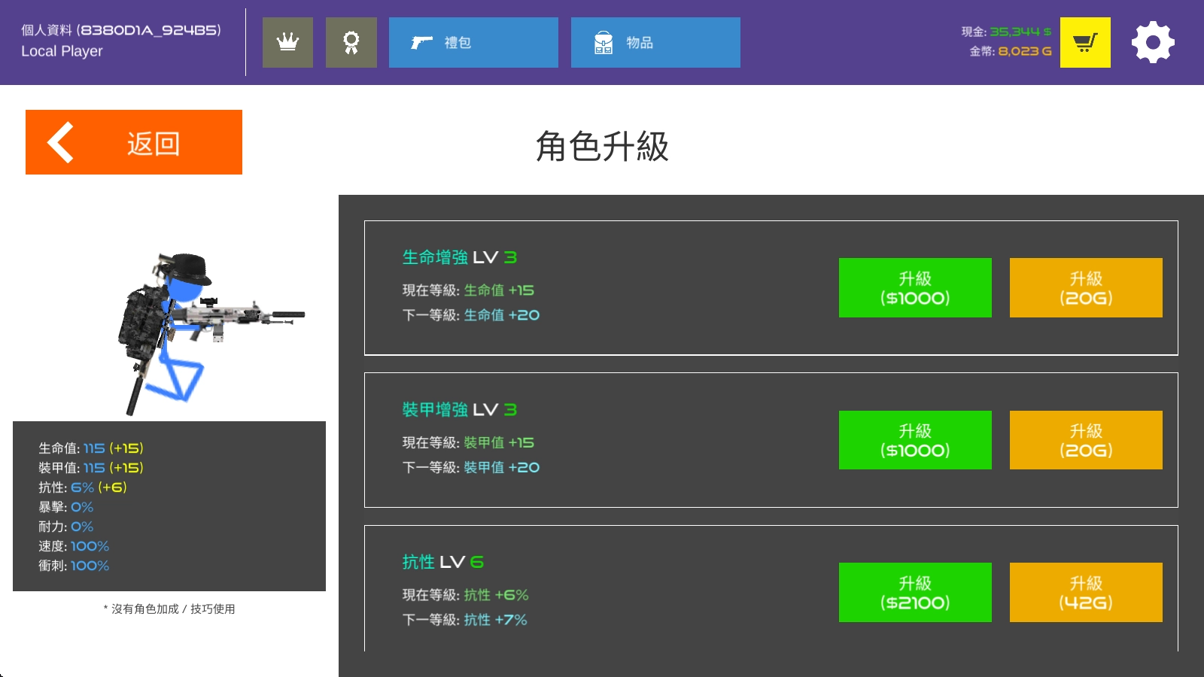The width and height of the screenshot is (1204, 677).
Task: Click the 現金 cash balance display
Action: (x=1005, y=32)
